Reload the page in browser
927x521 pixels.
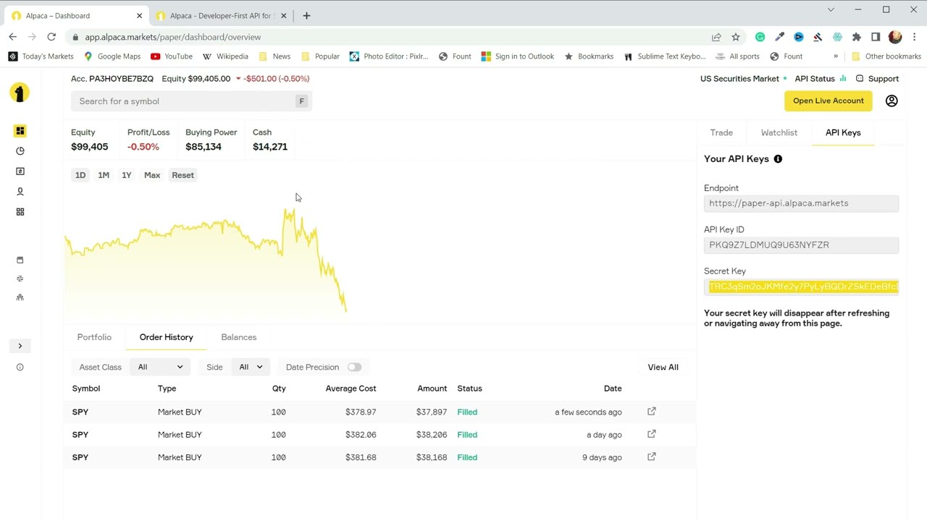pos(51,37)
